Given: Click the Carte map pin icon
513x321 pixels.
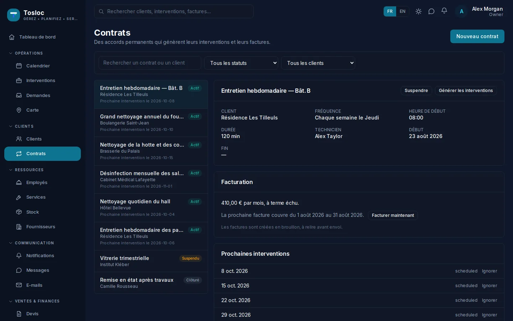Looking at the screenshot, I should 19,110.
